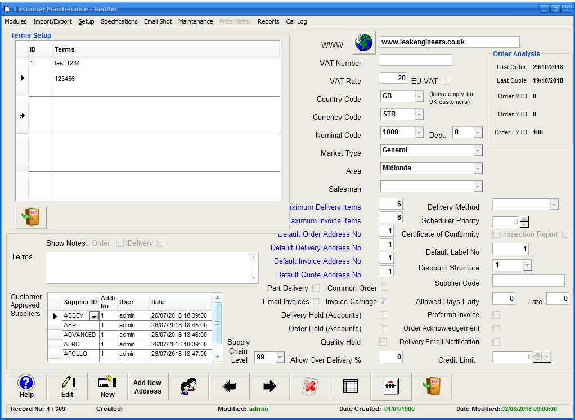Open the Market Type dropdown
The height and width of the screenshot is (420, 575).
tap(478, 151)
